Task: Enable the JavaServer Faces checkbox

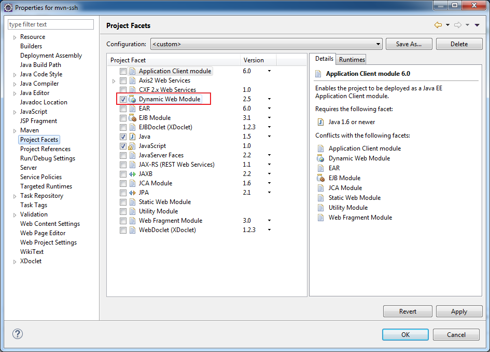Action: pyautogui.click(x=123, y=156)
